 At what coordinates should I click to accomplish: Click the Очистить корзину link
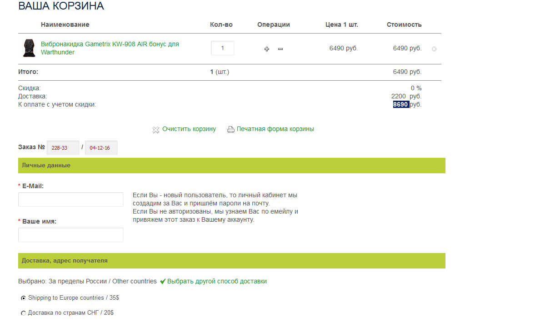tap(189, 129)
